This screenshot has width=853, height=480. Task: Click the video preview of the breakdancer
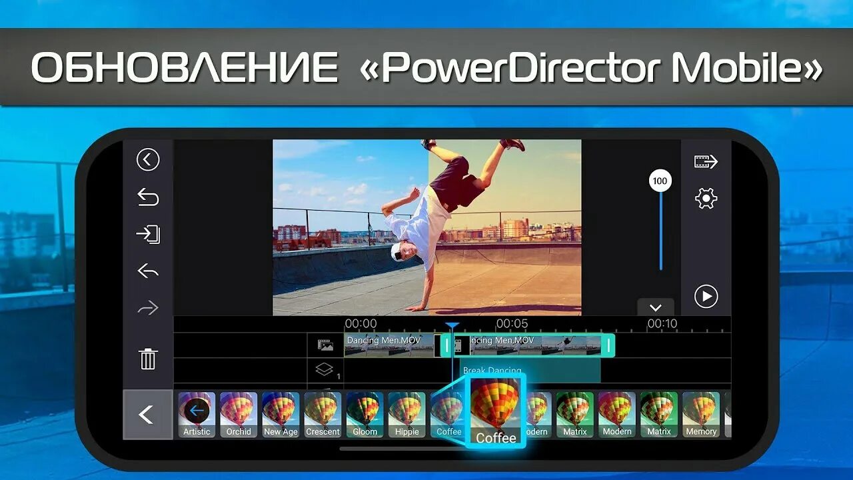[426, 227]
